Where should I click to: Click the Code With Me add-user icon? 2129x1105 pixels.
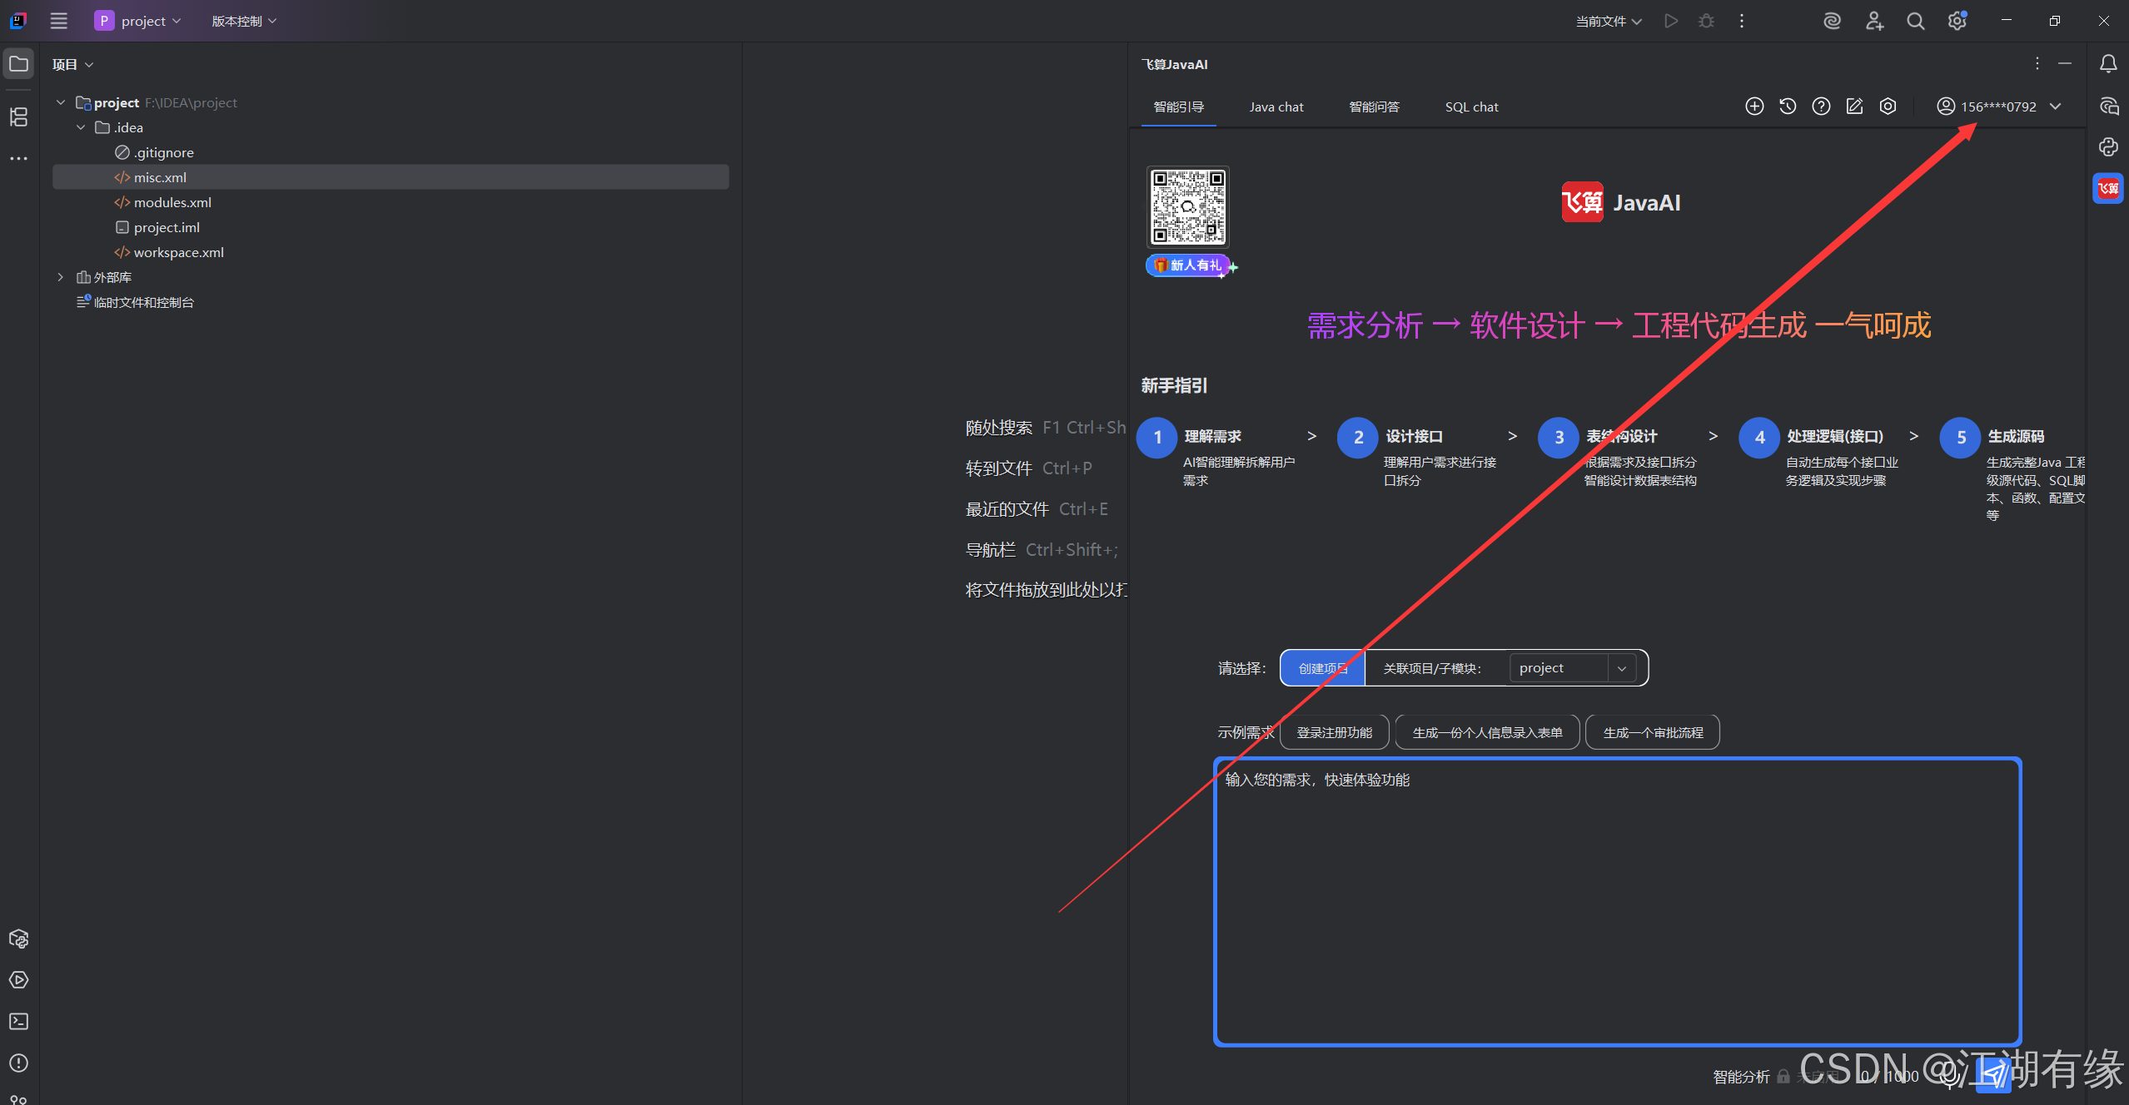pos(1874,21)
